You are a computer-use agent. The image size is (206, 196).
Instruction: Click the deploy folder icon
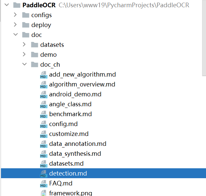26,25
